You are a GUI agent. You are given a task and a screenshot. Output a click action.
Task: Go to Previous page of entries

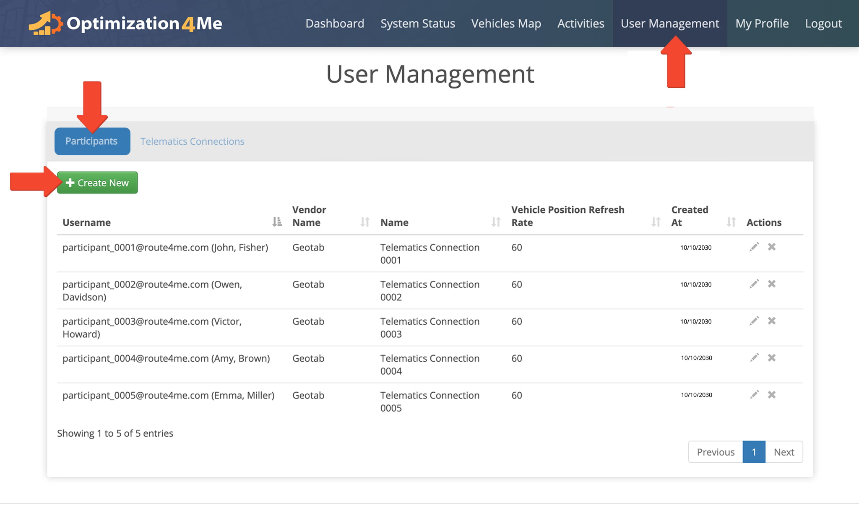(x=716, y=452)
